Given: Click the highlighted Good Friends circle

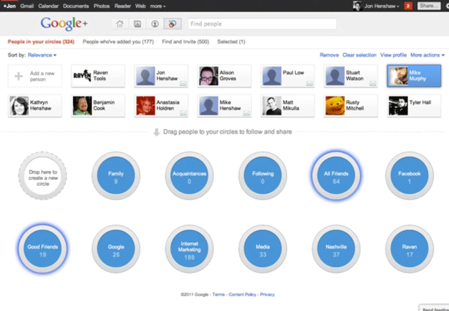Looking at the screenshot, I should (x=42, y=249).
